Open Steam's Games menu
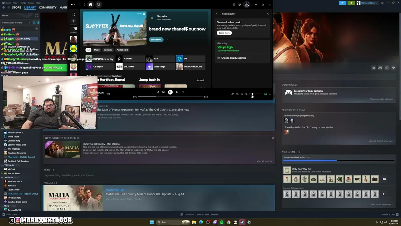 click(31, 3)
